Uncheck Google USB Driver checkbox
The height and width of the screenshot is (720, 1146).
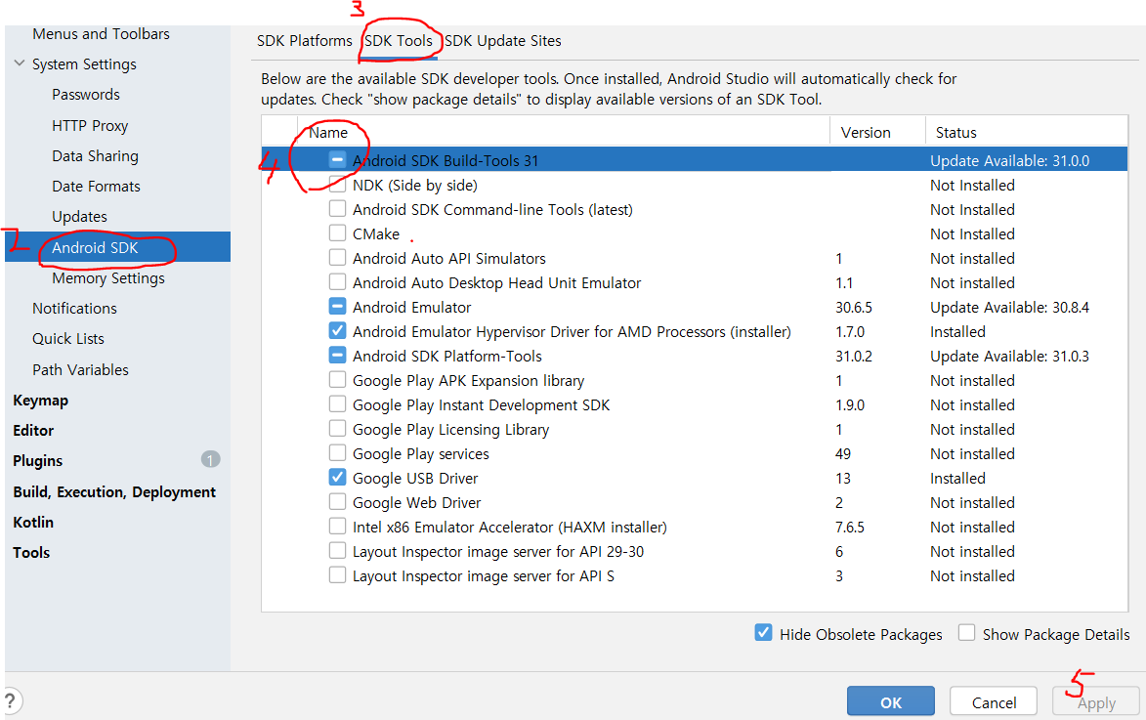click(337, 478)
